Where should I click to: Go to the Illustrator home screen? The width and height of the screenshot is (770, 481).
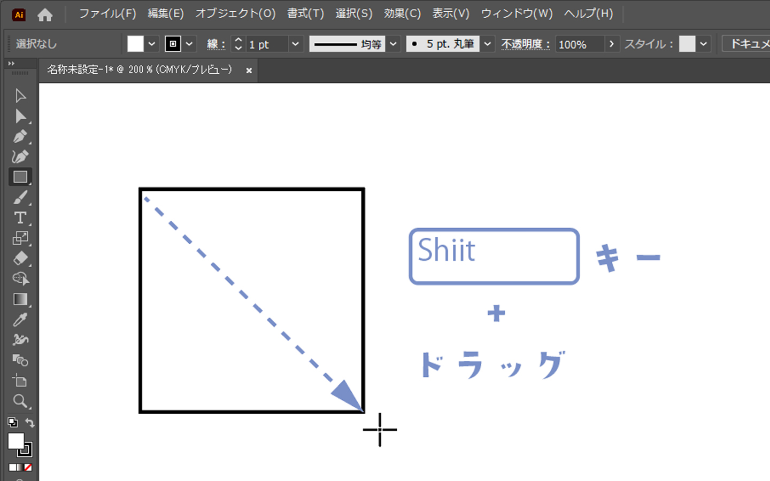45,14
